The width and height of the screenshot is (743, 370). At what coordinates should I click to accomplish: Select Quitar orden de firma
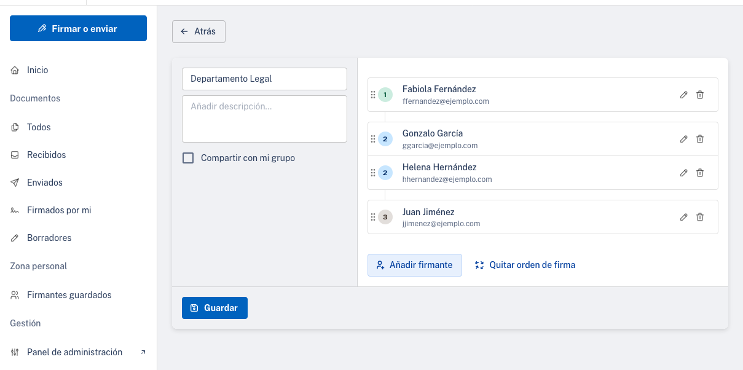click(x=525, y=265)
